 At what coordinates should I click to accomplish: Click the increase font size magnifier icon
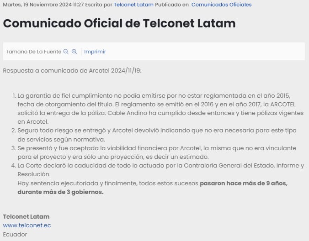click(x=74, y=52)
